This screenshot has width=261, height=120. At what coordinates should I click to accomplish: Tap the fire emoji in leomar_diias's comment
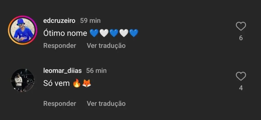click(77, 83)
